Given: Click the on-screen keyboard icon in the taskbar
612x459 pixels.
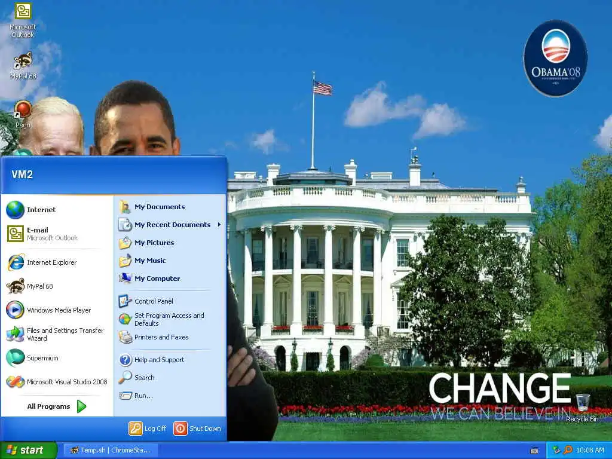Looking at the screenshot, I should pyautogui.click(x=534, y=451).
